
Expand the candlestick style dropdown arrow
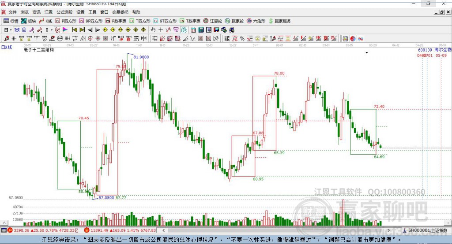(x=52, y=30)
